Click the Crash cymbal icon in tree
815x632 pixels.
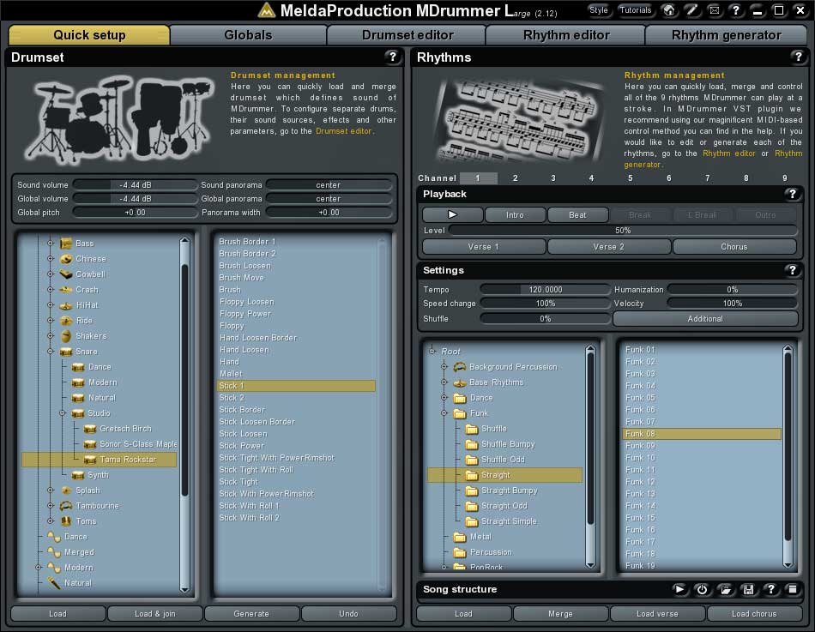click(x=66, y=290)
